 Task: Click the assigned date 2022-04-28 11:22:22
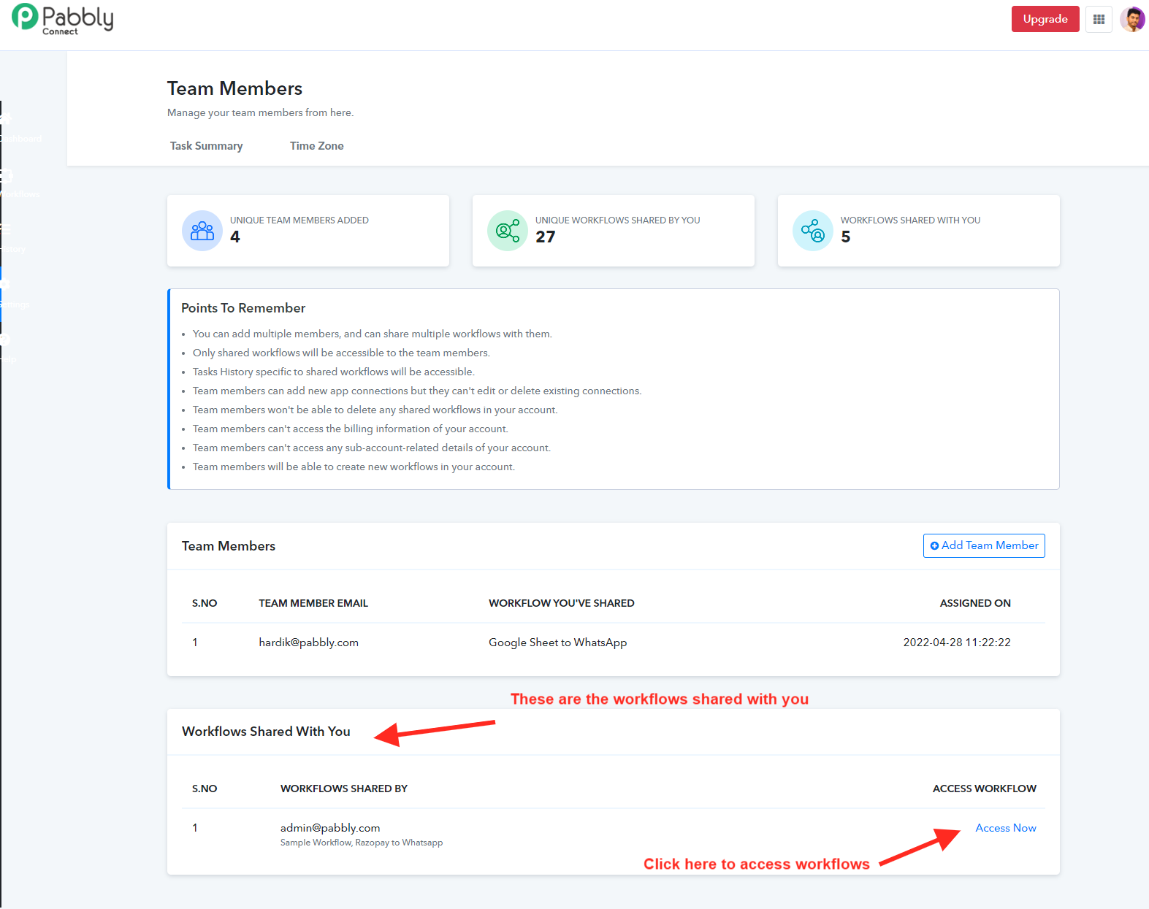957,643
